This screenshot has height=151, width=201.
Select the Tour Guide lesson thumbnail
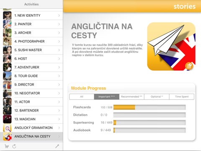pyautogui.click(x=7, y=76)
